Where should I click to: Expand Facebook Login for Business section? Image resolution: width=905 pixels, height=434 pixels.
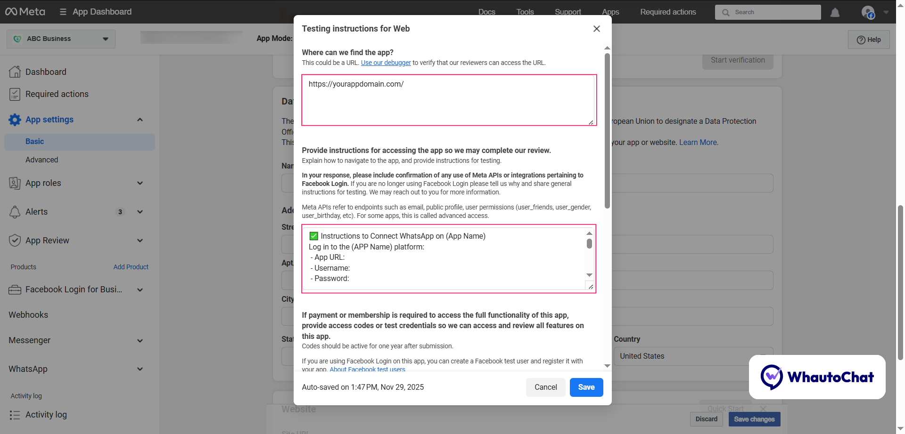140,289
